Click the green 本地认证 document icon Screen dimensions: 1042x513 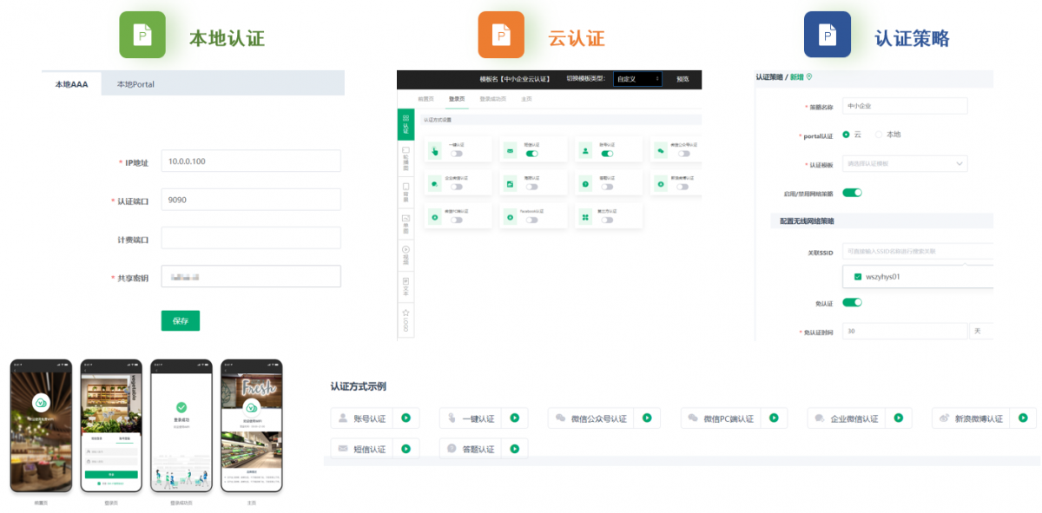pos(142,35)
